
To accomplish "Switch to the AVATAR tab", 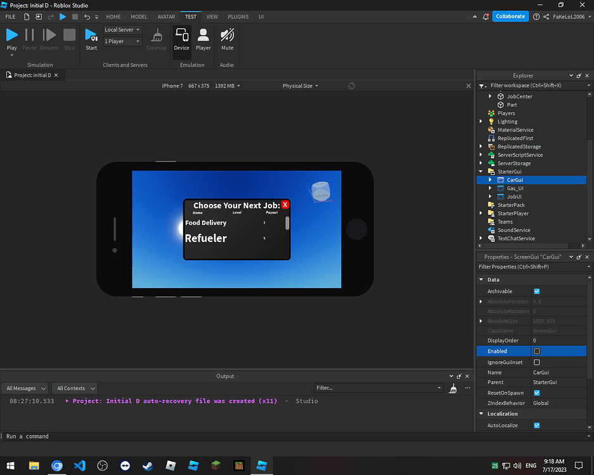I will click(x=166, y=16).
